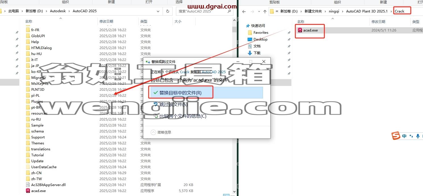This screenshot has height=196, width=423.
Task: Open the GlobUPI folder
Action: pyautogui.click(x=38, y=36)
